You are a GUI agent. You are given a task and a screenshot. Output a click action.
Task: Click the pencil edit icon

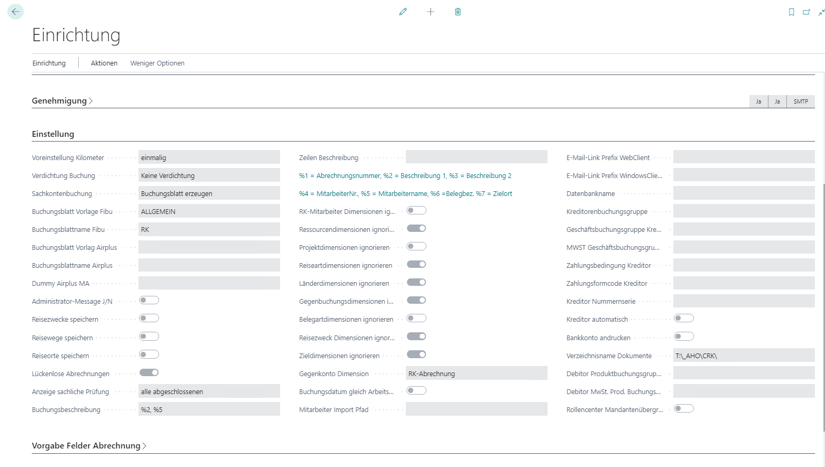click(403, 12)
